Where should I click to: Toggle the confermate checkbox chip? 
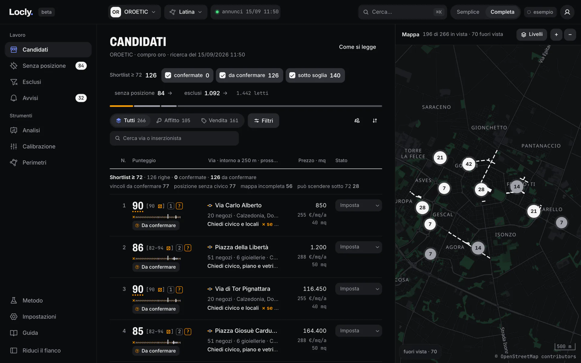pos(187,75)
